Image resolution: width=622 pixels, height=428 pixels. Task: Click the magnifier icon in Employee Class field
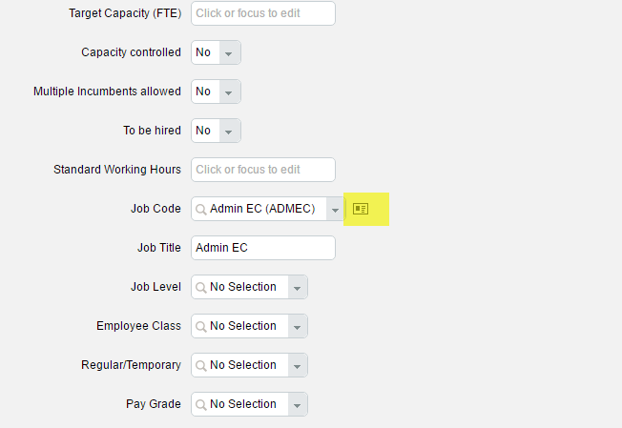201,327
